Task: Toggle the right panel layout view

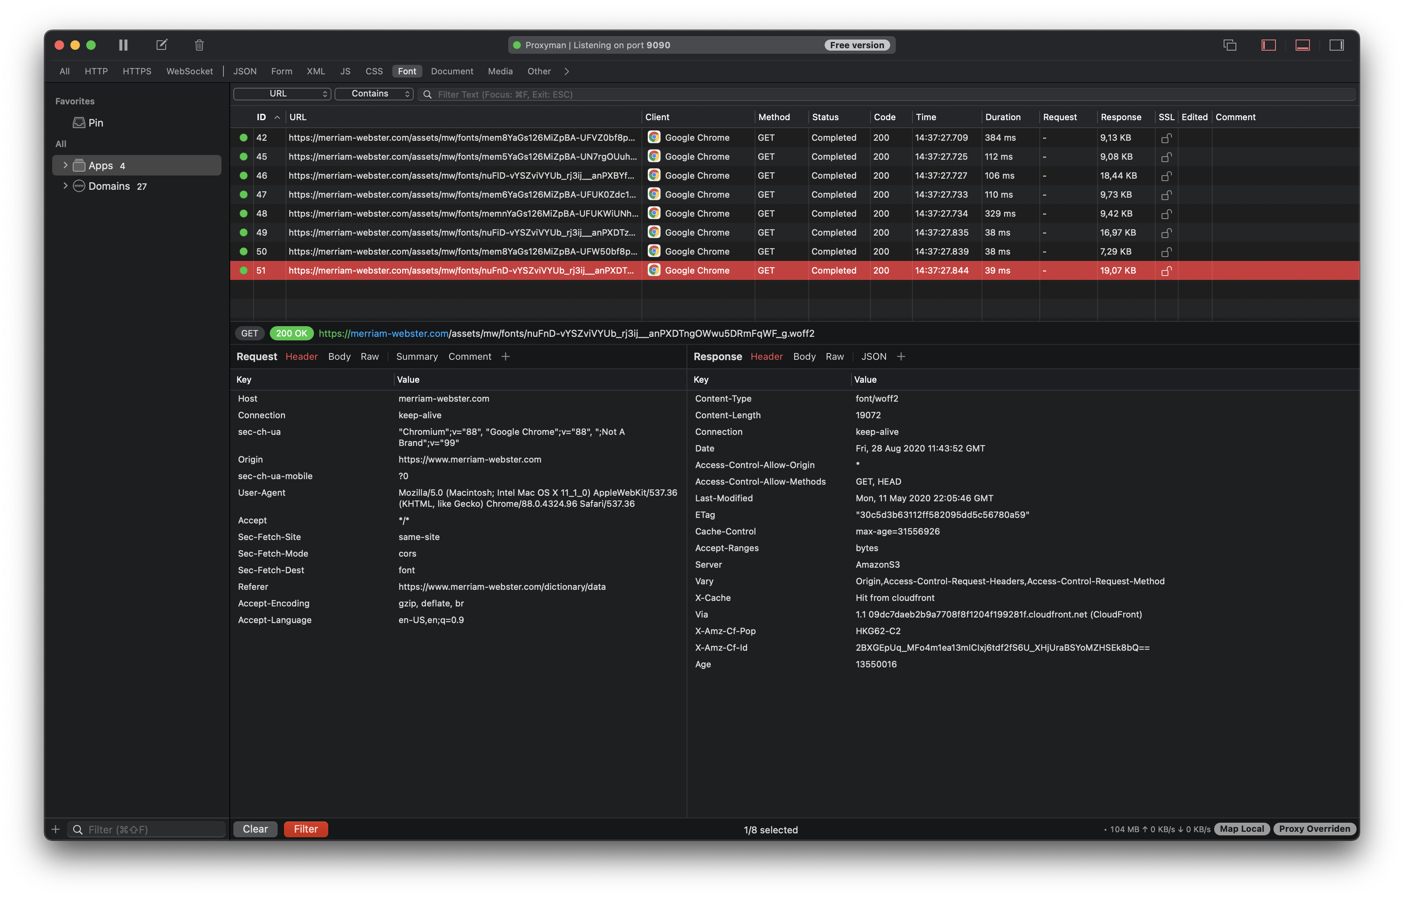Action: [1338, 44]
